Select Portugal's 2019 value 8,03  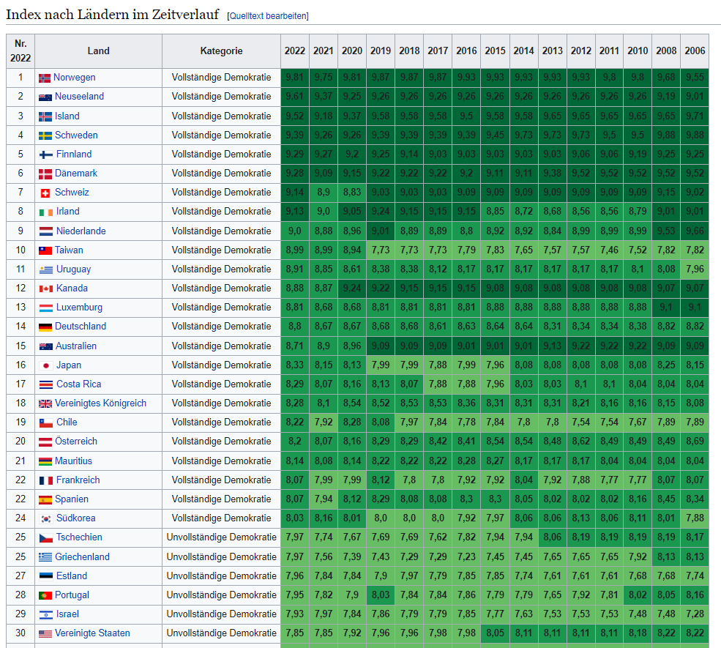click(381, 595)
